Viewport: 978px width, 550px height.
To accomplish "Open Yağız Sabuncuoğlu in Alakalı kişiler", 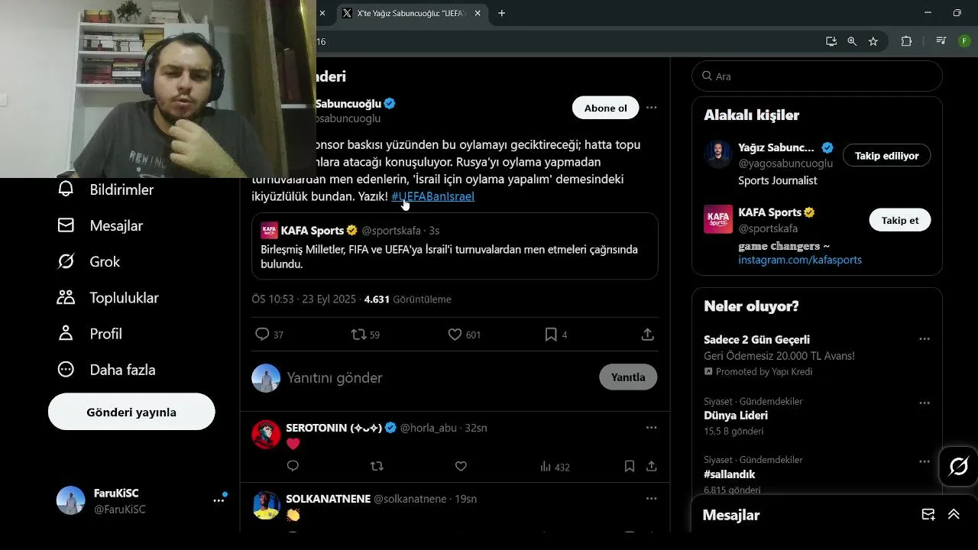I will [x=776, y=148].
